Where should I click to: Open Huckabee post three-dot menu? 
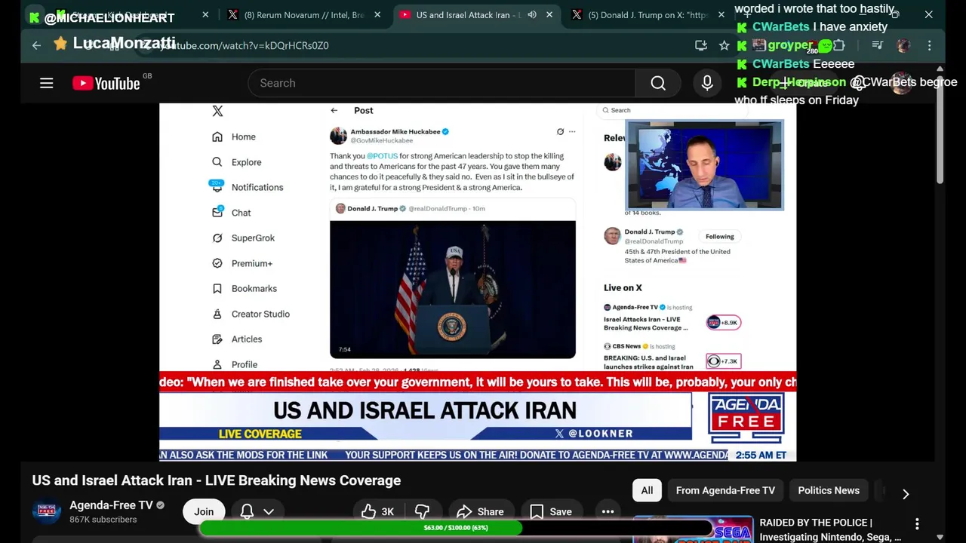[572, 131]
